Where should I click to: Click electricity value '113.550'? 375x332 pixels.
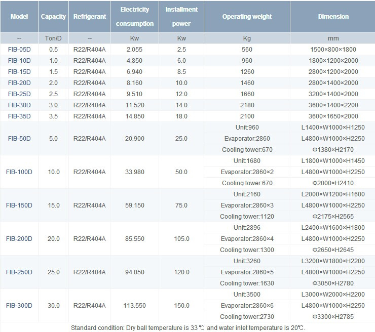pos(135,306)
